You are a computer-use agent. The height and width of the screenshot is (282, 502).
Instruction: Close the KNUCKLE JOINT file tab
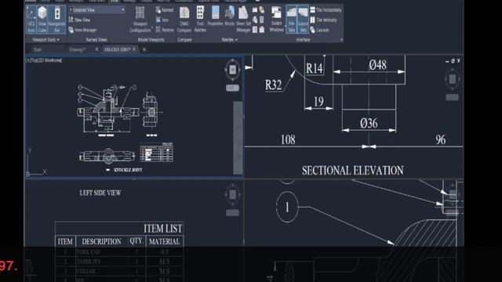(134, 49)
